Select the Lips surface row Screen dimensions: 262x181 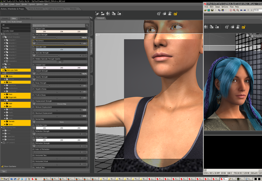16,106
